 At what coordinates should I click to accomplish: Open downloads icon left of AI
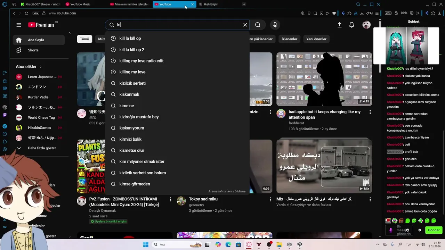click(x=362, y=13)
